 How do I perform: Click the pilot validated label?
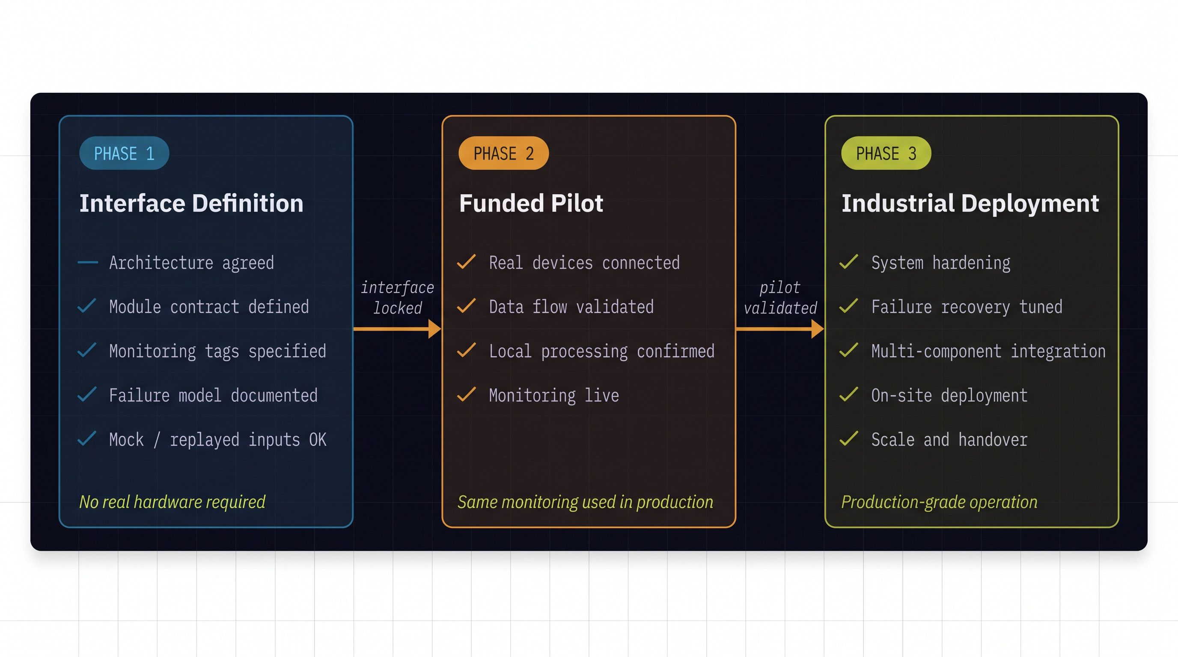(780, 297)
